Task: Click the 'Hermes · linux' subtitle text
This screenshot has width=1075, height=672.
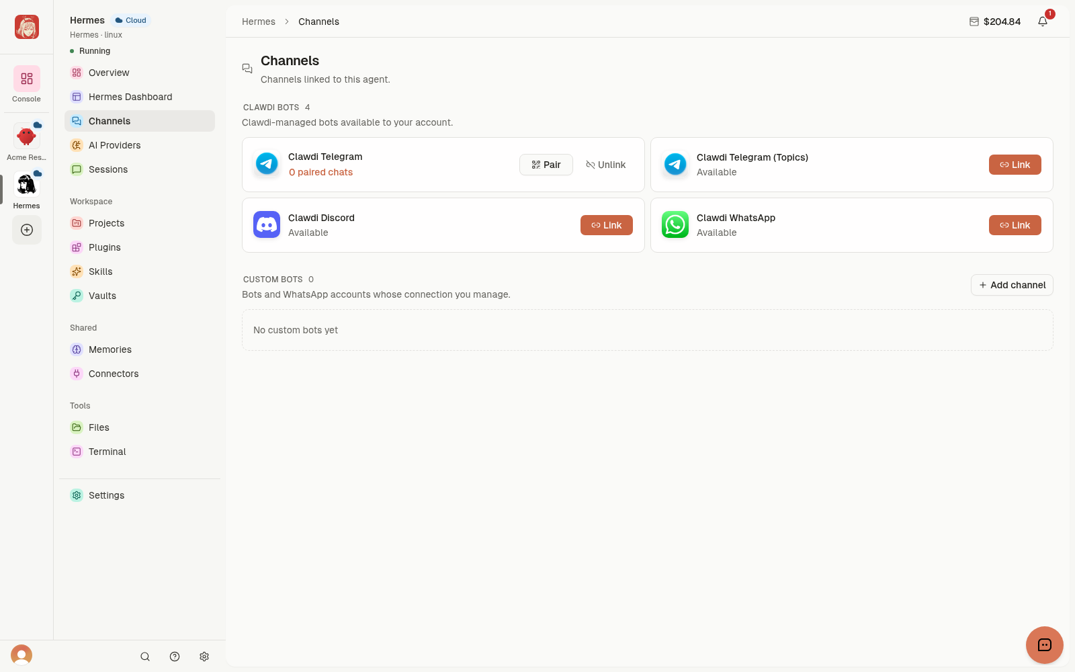Action: pos(96,35)
